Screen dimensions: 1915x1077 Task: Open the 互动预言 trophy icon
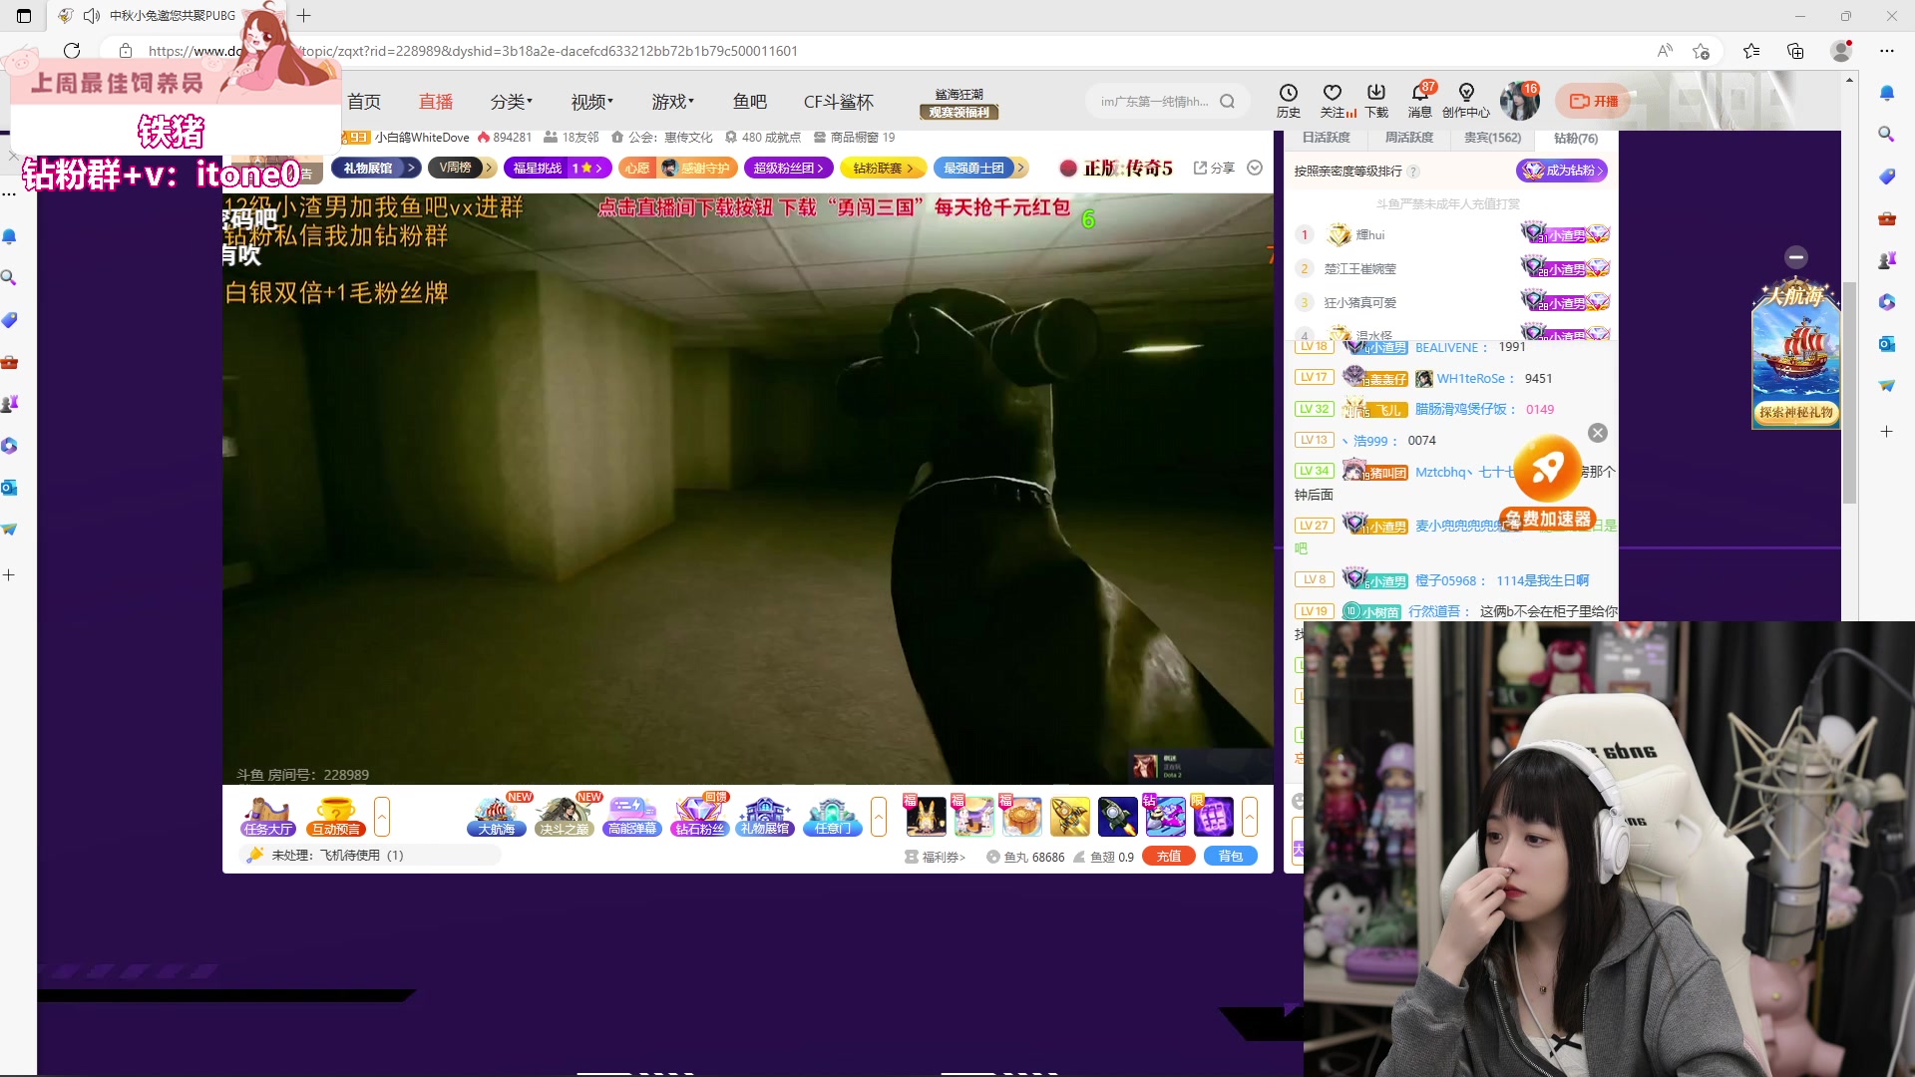tap(335, 816)
